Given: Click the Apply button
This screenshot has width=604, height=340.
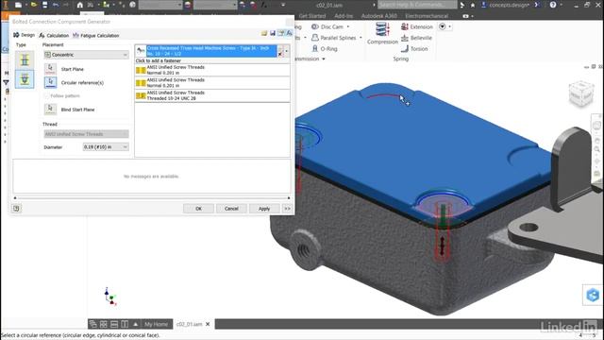Looking at the screenshot, I should (264, 209).
